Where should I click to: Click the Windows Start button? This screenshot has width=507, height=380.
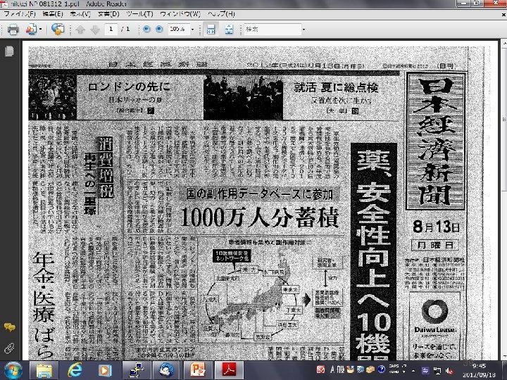(12, 370)
